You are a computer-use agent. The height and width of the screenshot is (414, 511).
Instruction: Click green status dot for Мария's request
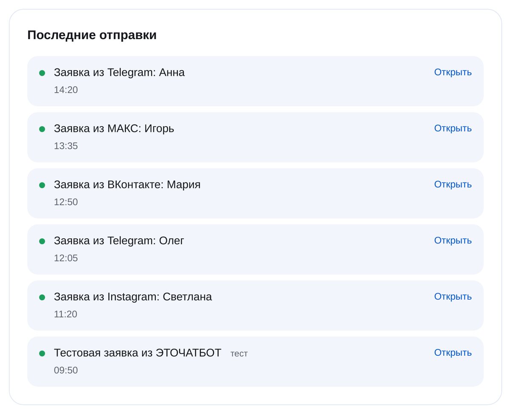click(42, 186)
